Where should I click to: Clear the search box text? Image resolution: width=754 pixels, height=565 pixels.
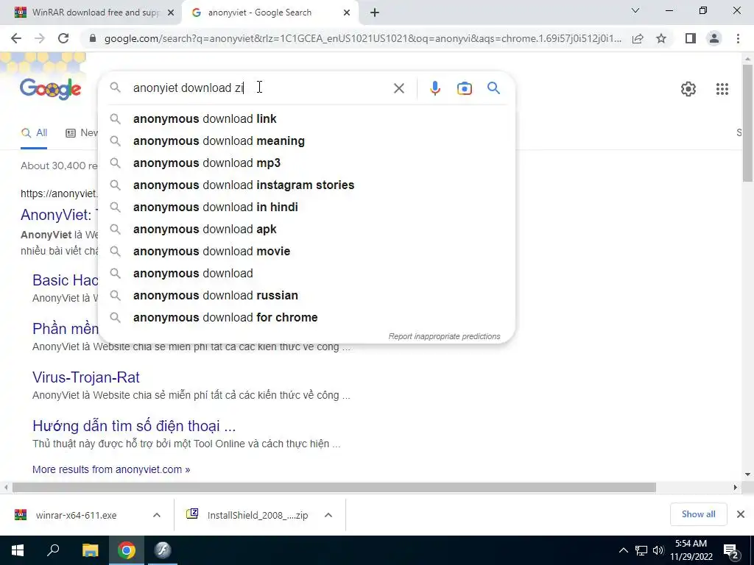click(x=398, y=88)
